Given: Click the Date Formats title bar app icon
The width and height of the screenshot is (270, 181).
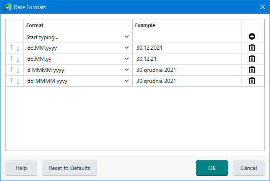Looking at the screenshot, I should point(8,7).
